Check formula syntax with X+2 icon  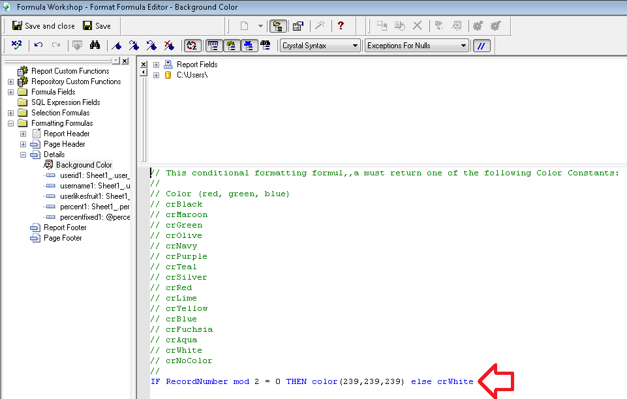click(16, 45)
